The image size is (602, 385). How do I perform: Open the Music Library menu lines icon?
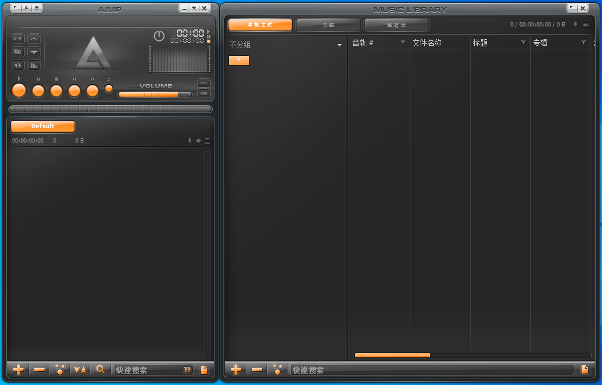(x=586, y=24)
